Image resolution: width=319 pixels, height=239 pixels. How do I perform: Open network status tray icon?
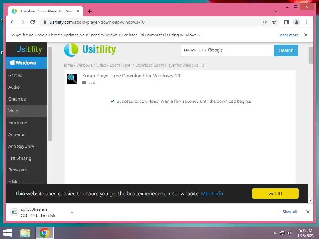pos(282,233)
